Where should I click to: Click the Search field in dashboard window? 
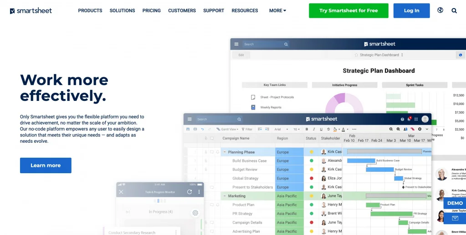point(266,44)
